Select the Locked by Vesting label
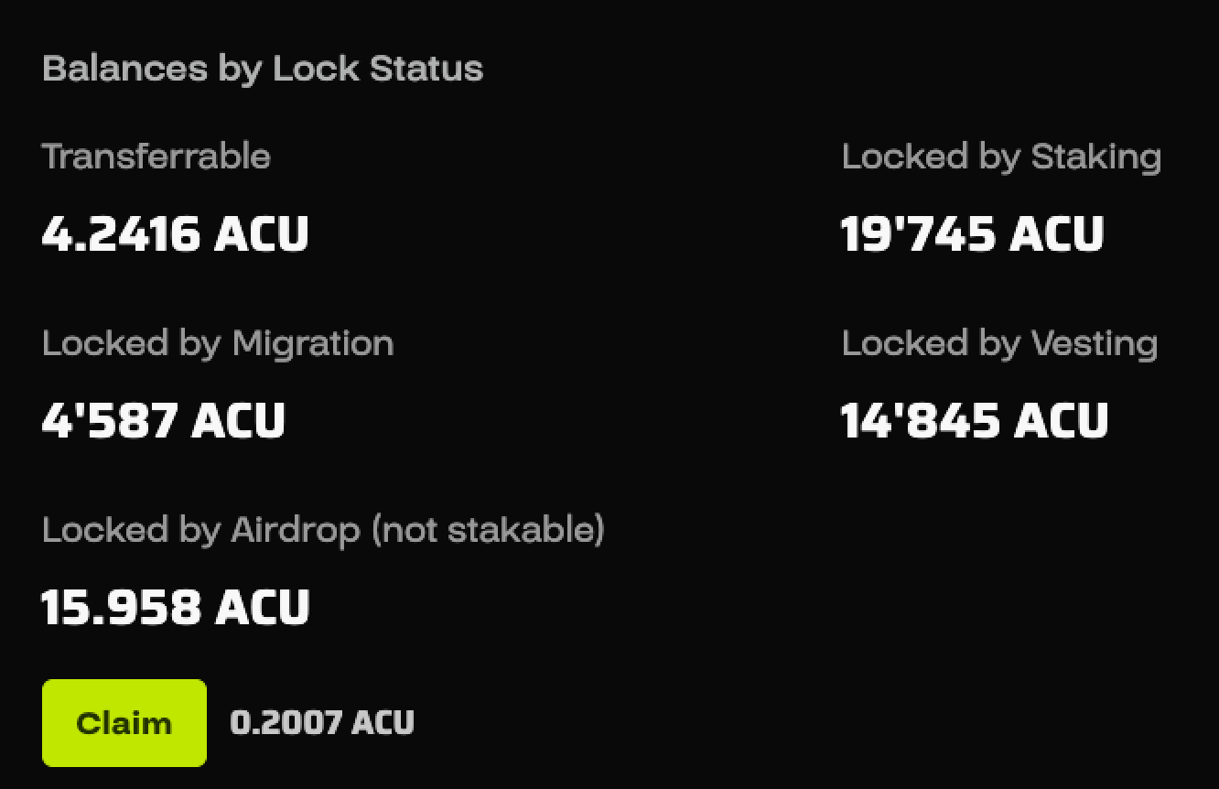 (x=999, y=343)
